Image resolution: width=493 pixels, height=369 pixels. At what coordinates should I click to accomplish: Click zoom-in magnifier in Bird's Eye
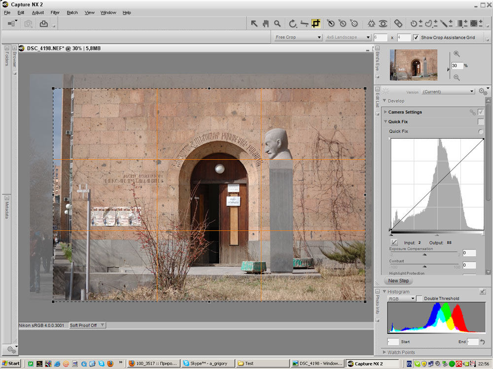pyautogui.click(x=457, y=54)
